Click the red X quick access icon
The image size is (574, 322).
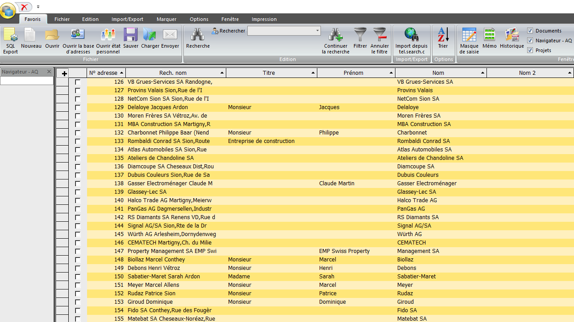[24, 7]
